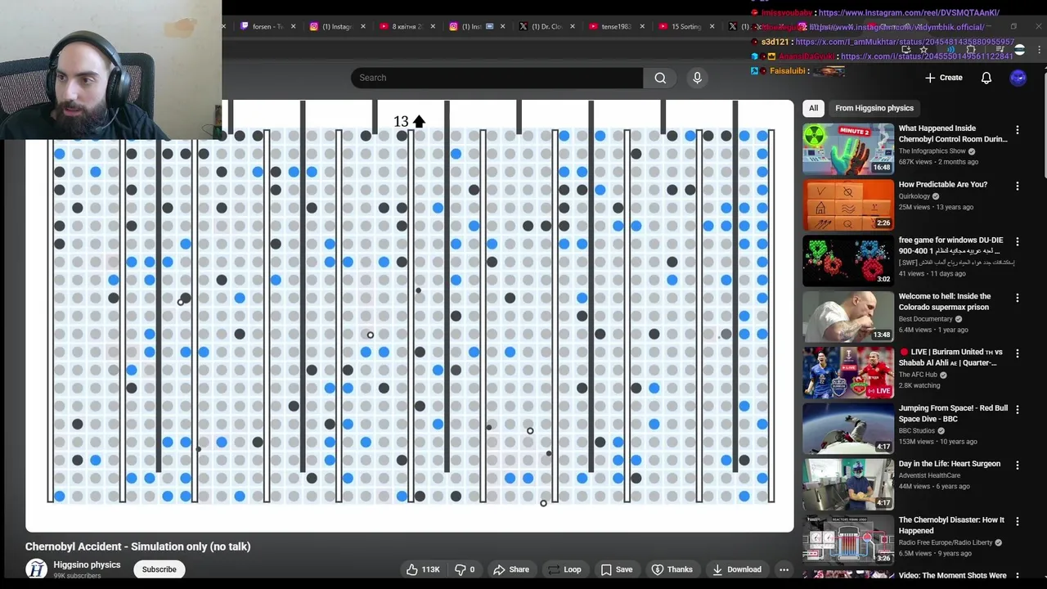Select the All filter chip

tap(813, 108)
